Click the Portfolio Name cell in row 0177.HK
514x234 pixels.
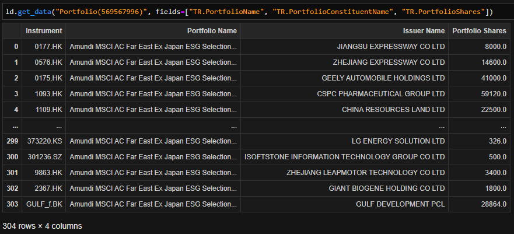[153, 47]
